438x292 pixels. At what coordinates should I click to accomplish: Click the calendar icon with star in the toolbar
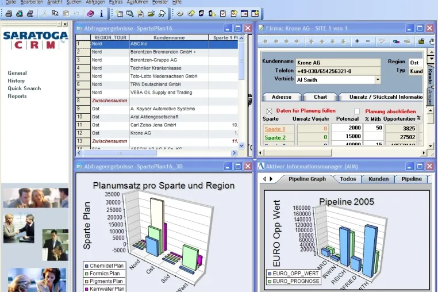pyautogui.click(x=255, y=13)
